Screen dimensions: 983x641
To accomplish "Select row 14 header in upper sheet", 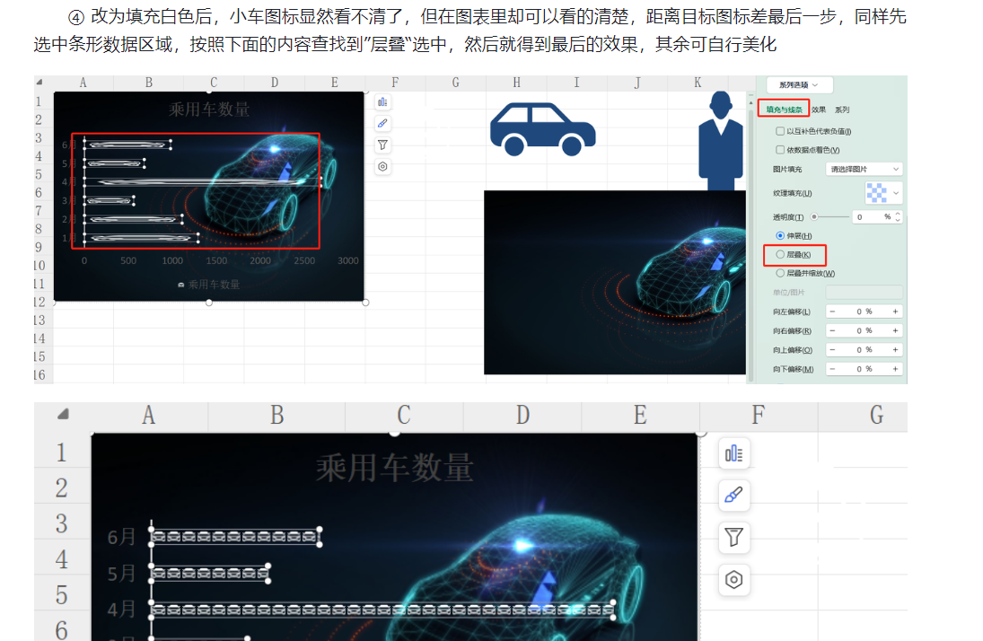I will (x=39, y=338).
